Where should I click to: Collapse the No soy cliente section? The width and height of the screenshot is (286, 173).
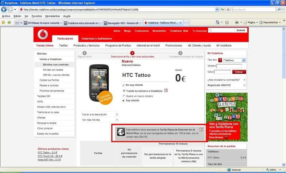point(123,85)
